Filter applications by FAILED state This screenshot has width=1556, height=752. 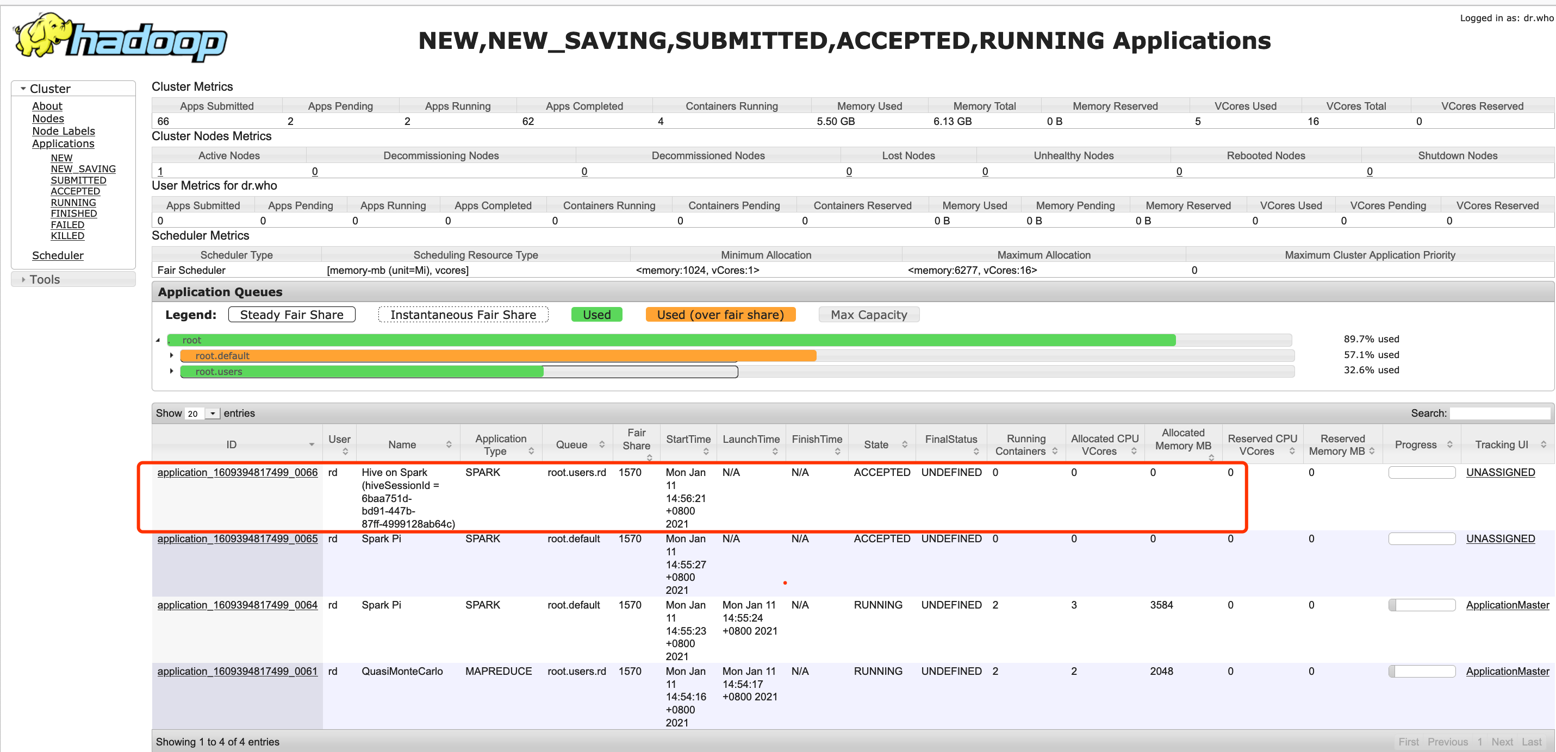(67, 224)
